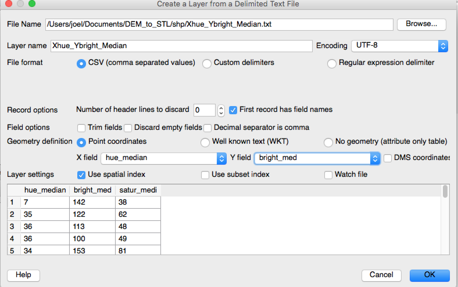The width and height of the screenshot is (458, 287).
Task: Click the Help button
Action: tap(24, 275)
